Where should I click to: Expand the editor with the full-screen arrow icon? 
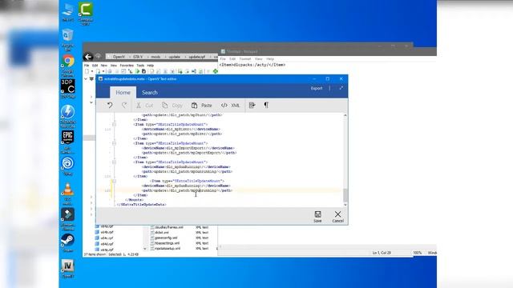coord(341,88)
